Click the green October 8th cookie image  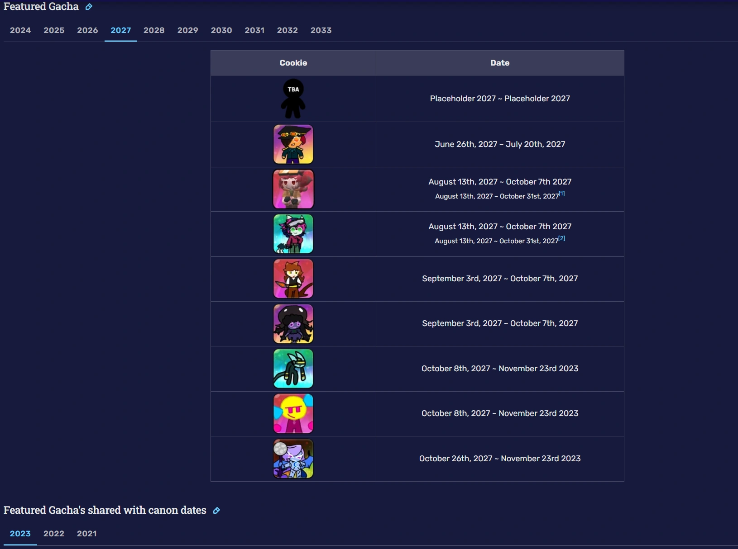(293, 369)
